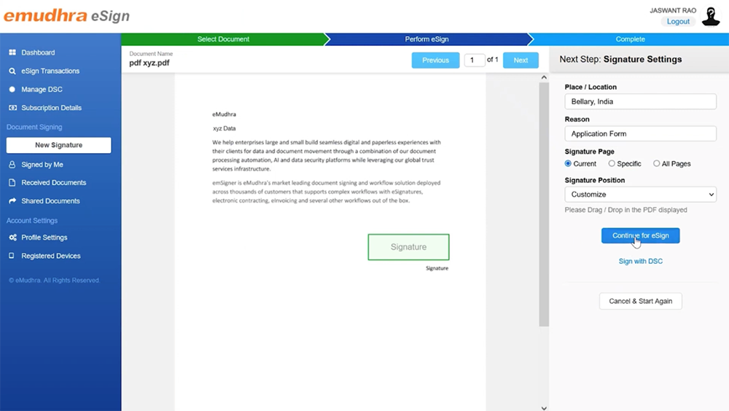Open Manage DSC from the sidebar
The image size is (729, 411).
click(x=42, y=90)
